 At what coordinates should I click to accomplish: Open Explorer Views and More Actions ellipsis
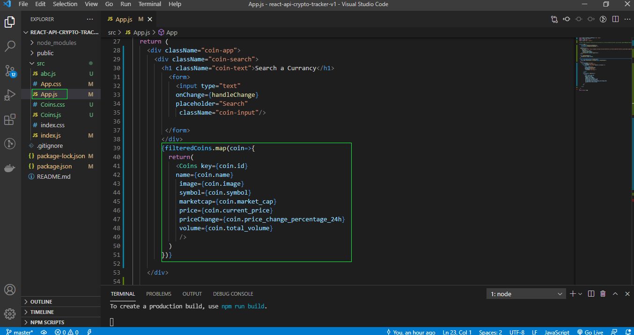pyautogui.click(x=90, y=19)
